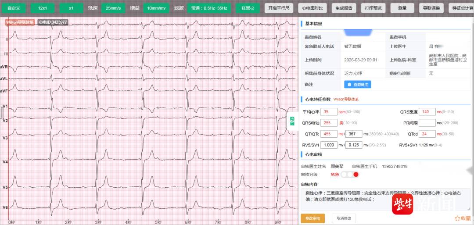Click the Wilson导联体系 label on ECG chart
474x225 pixels.
click(x=20, y=21)
